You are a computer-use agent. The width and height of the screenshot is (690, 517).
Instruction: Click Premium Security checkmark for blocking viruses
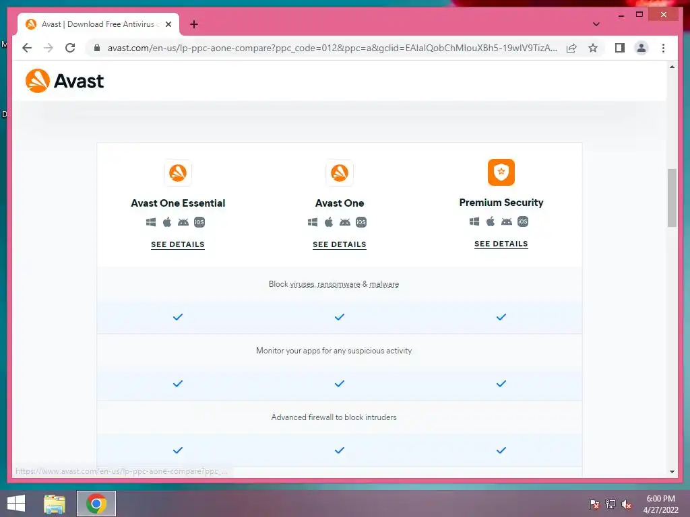[501, 317]
